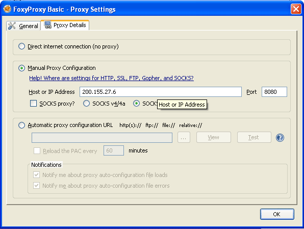Click the 'ftp://' text
Image resolution: width=304 pixels, height=229 pixels.
point(152,125)
